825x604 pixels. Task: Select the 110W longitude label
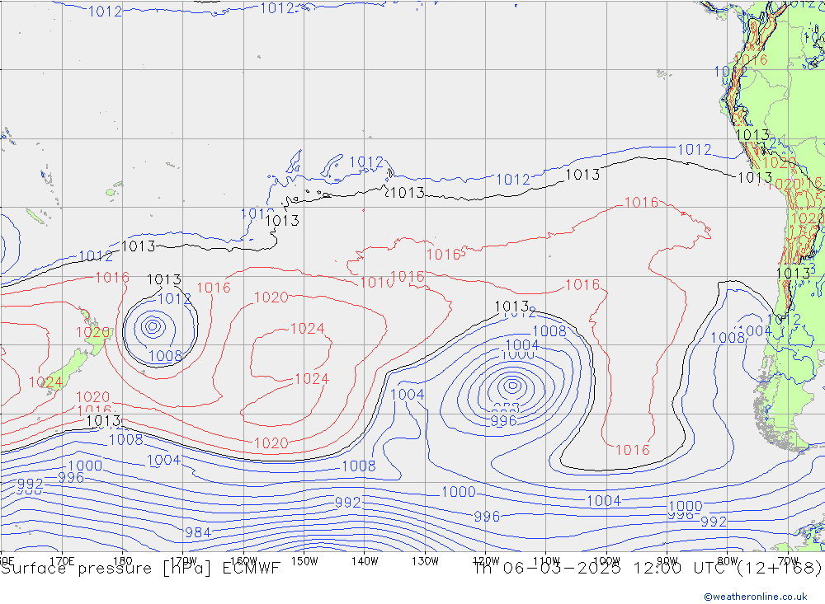tap(546, 561)
